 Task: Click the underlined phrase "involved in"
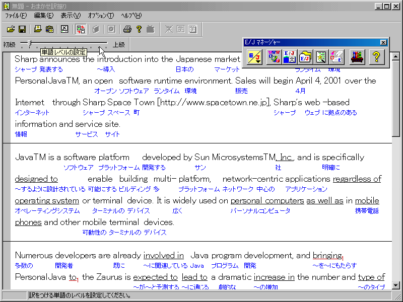click(163, 256)
